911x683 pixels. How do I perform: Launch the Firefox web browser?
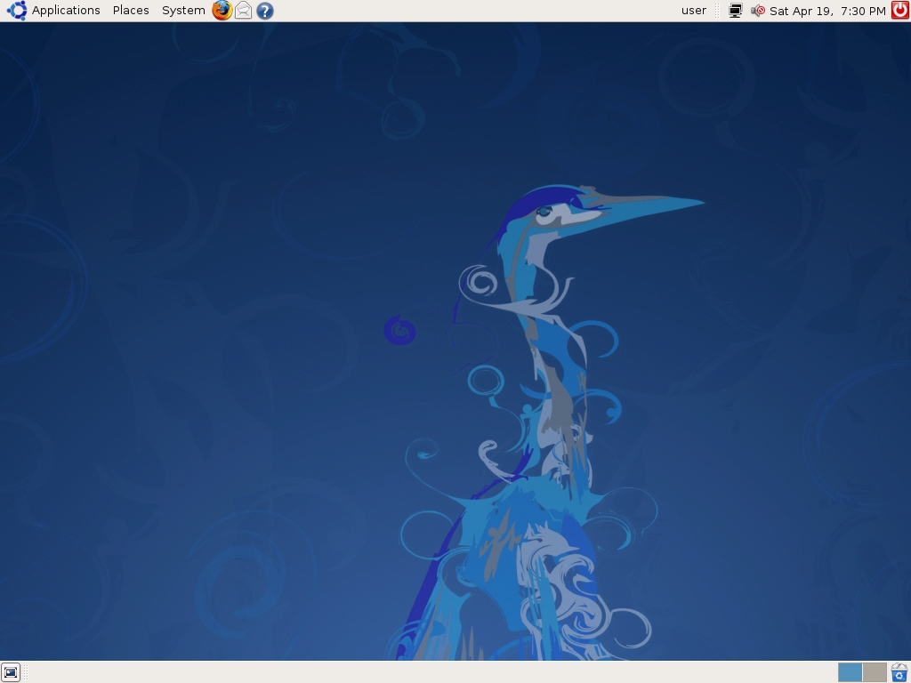tap(222, 11)
